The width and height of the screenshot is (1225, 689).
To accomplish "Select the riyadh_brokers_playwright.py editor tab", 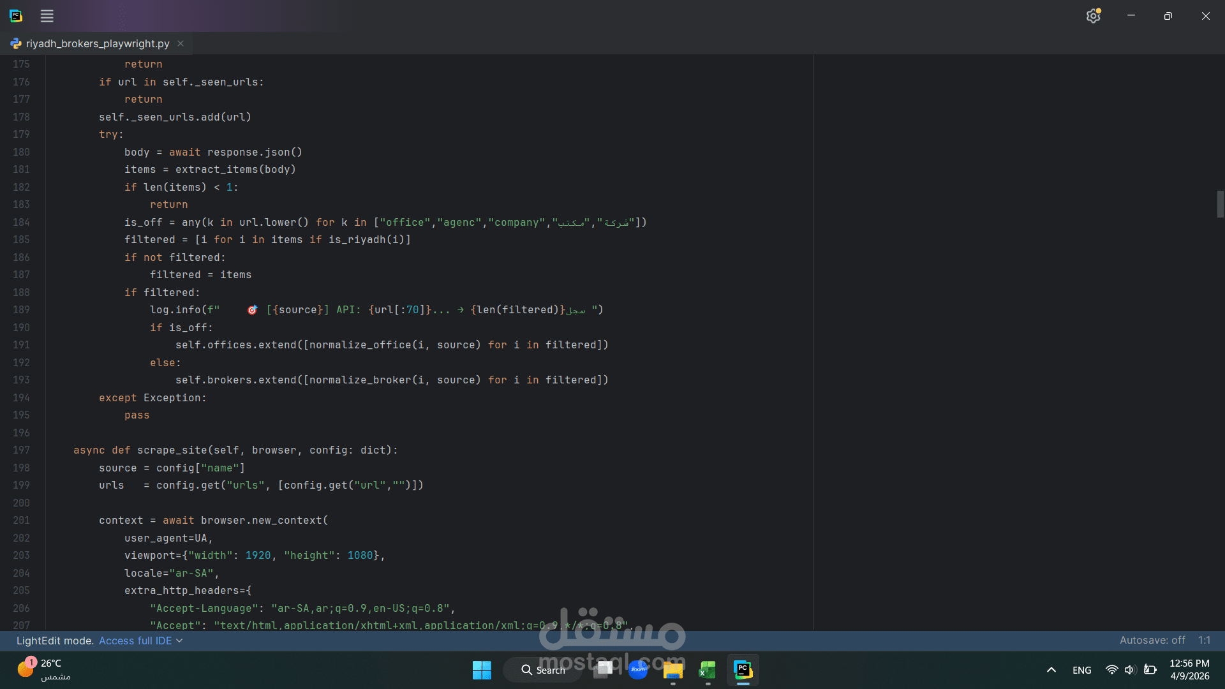I will pyautogui.click(x=97, y=43).
